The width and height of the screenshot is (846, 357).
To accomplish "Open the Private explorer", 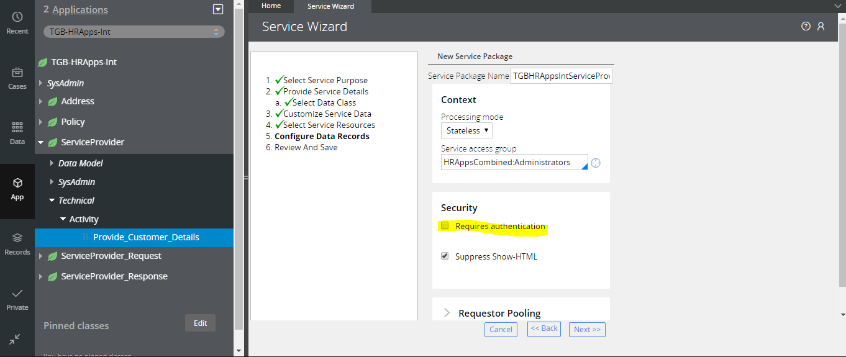I will (17, 299).
